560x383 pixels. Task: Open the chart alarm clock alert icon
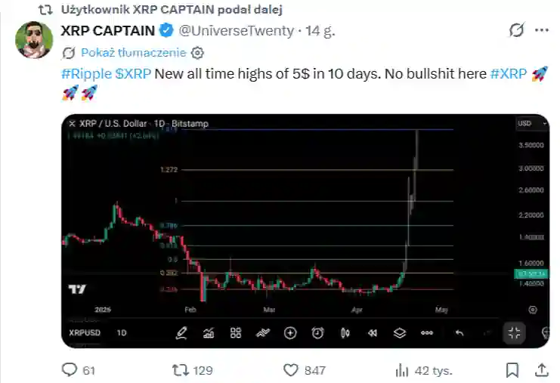318,332
